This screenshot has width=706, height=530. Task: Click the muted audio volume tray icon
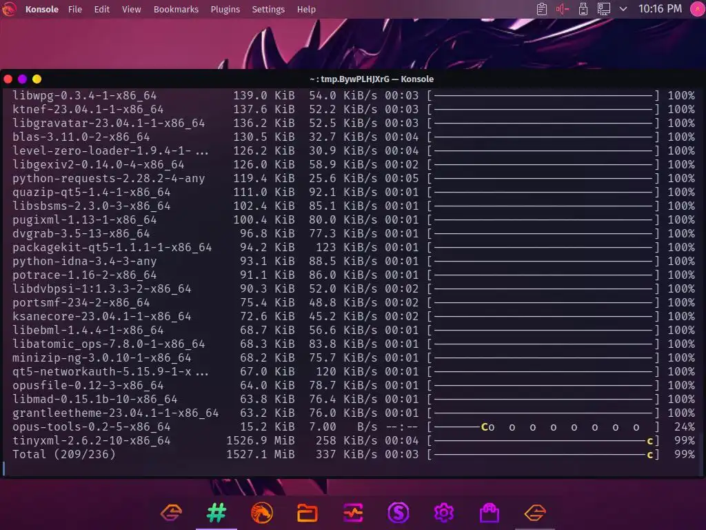click(x=563, y=9)
